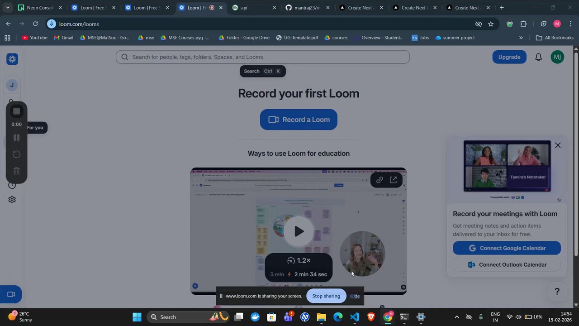
Task: Click Connect Google Calendar
Action: pyautogui.click(x=507, y=248)
